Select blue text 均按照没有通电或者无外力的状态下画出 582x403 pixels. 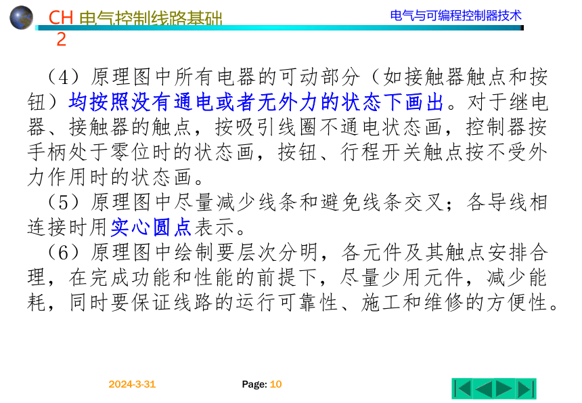coord(256,102)
